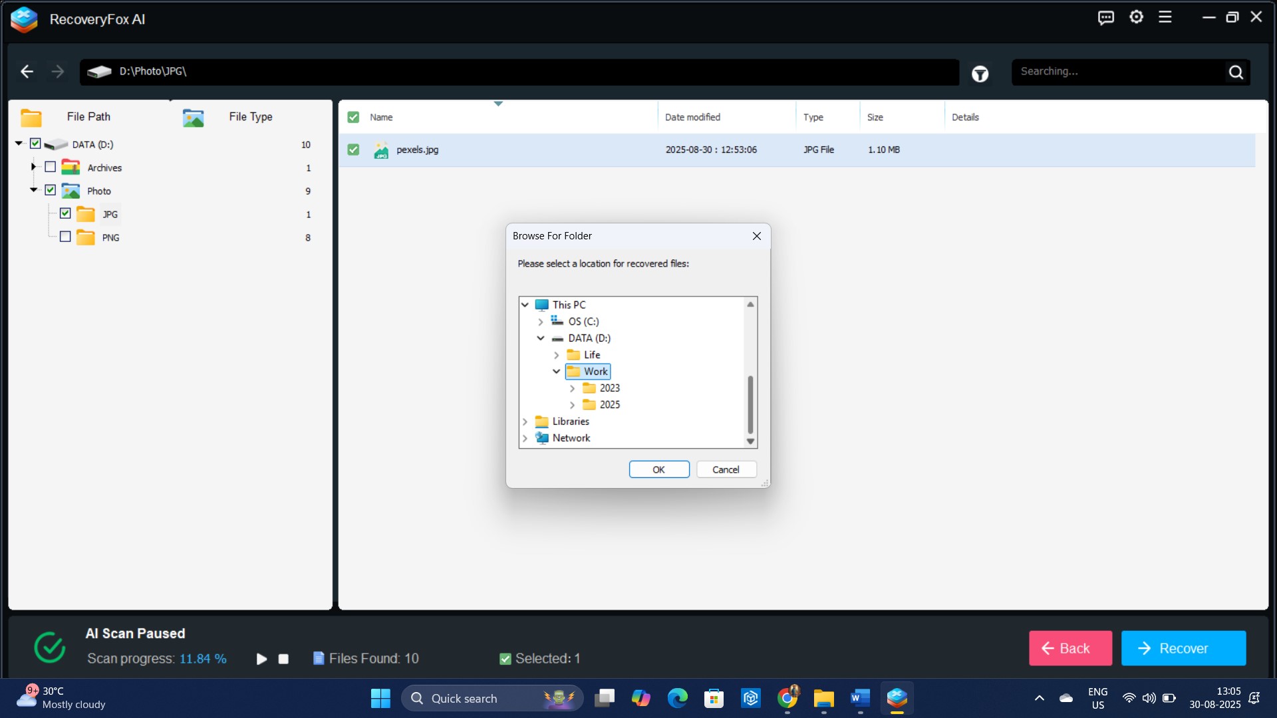This screenshot has width=1277, height=718.
Task: Expand the Life folder in dialog
Action: (557, 355)
